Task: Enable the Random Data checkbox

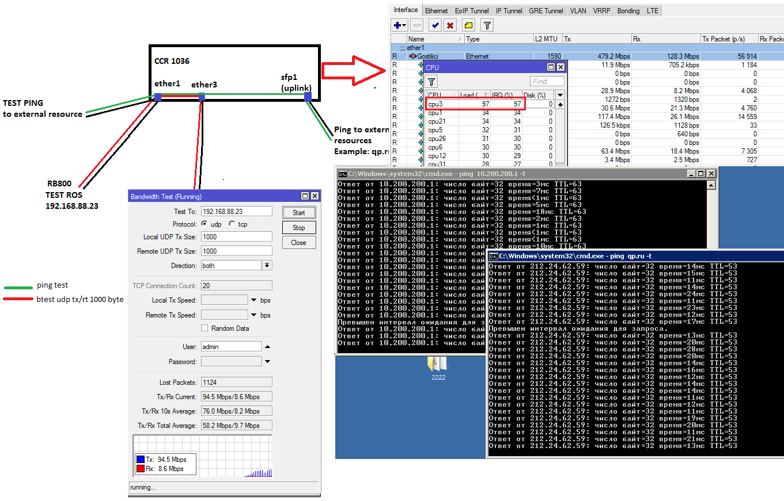Action: (x=204, y=328)
